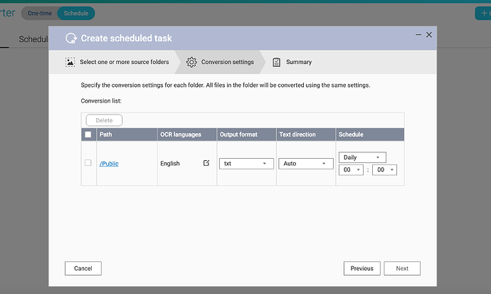
Task: Click the add button in background window
Action: 483,13
